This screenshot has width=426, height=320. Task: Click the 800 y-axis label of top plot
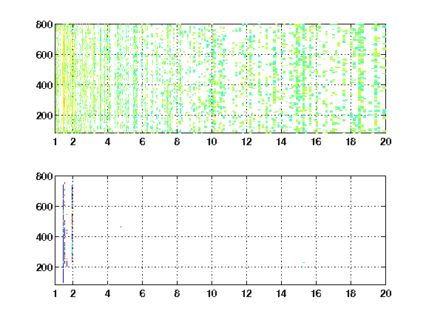point(44,24)
